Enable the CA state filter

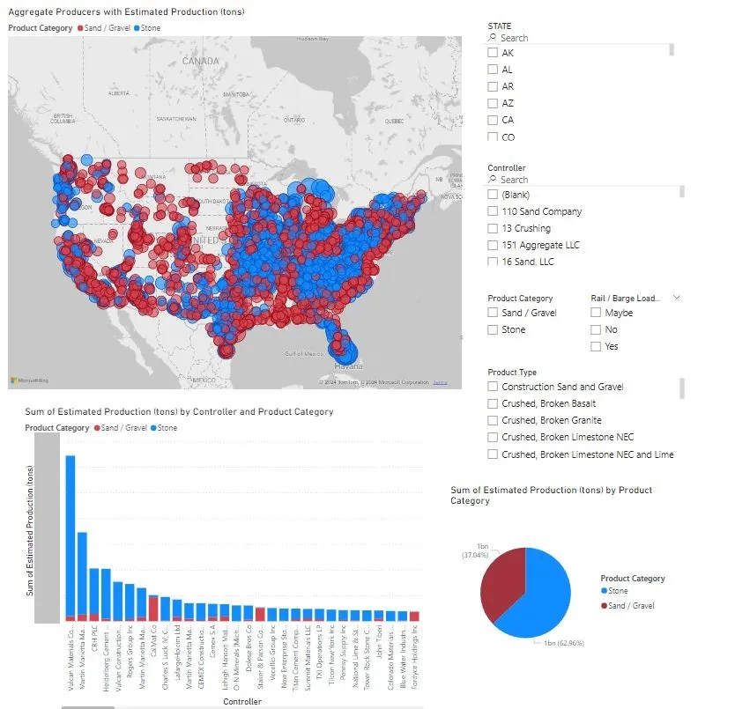pyautogui.click(x=493, y=120)
